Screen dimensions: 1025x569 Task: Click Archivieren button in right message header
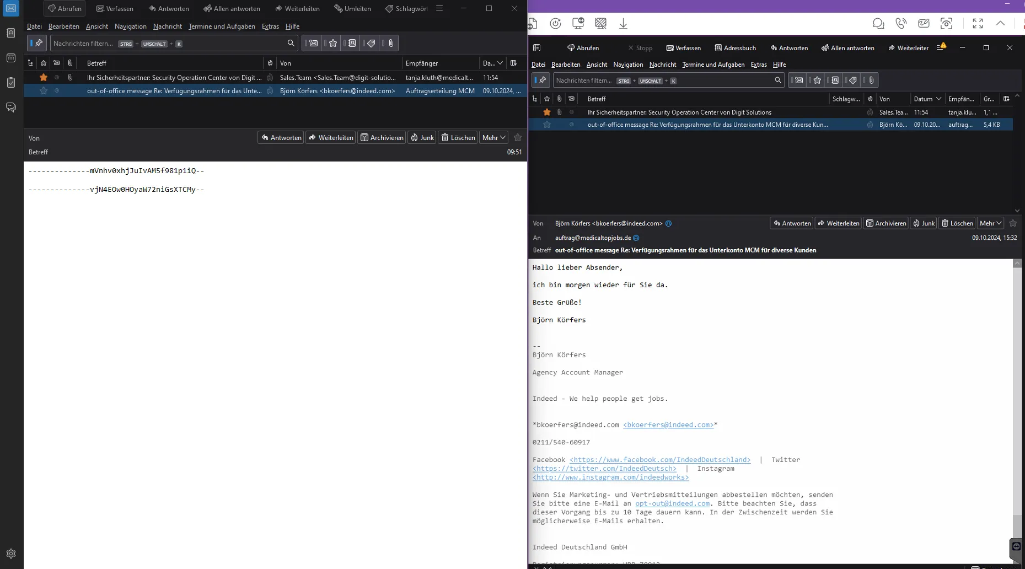pyautogui.click(x=886, y=223)
